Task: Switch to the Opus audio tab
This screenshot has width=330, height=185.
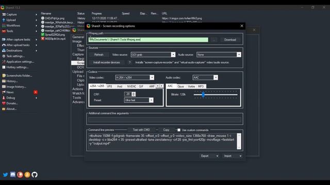Action: pos(180,86)
